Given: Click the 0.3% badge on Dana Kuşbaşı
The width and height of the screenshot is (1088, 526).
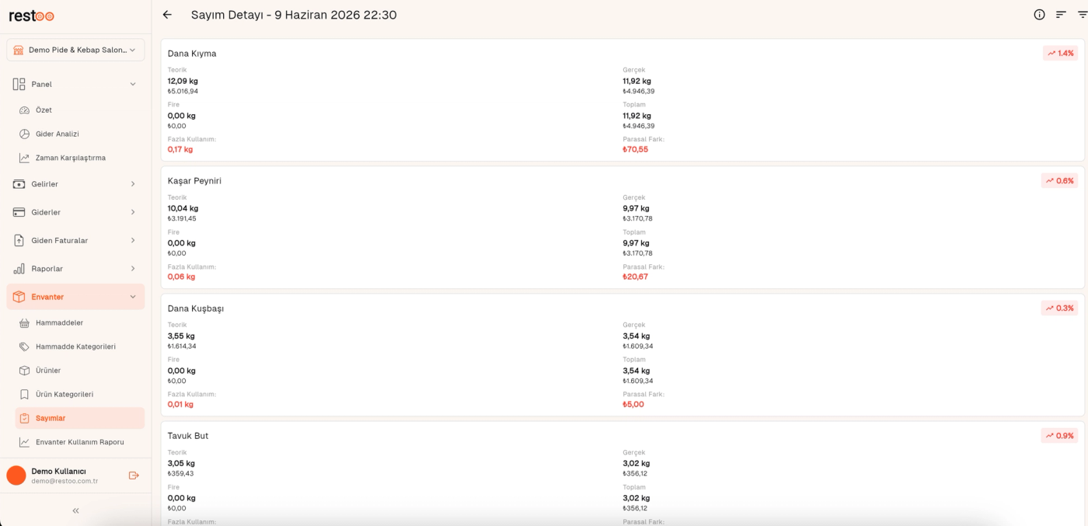Looking at the screenshot, I should click(x=1059, y=308).
